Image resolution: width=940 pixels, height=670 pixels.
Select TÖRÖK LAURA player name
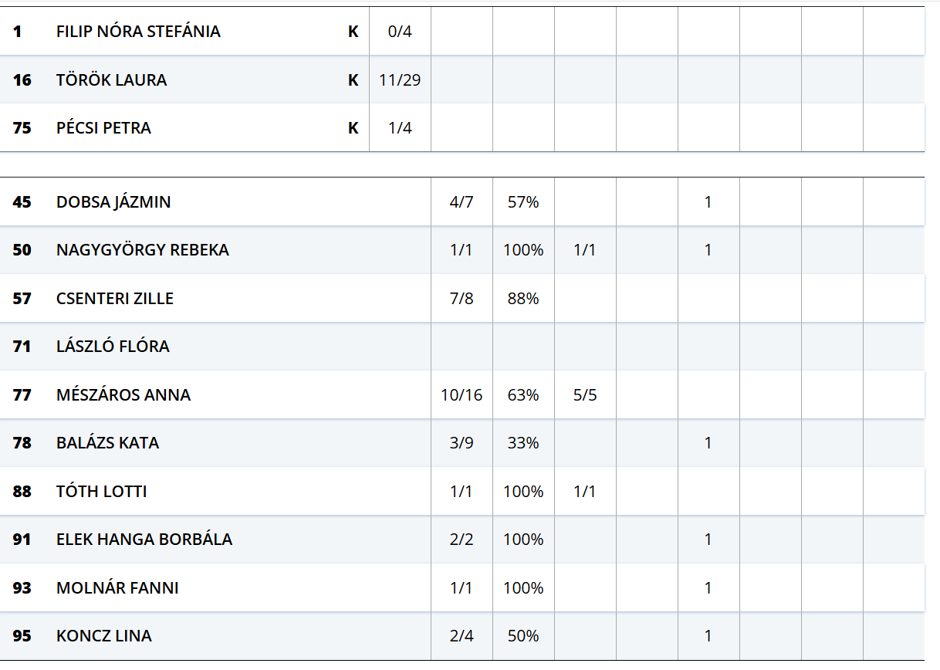(x=111, y=80)
